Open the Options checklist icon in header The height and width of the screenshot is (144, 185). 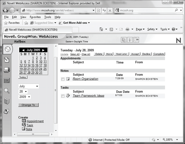click(x=130, y=40)
